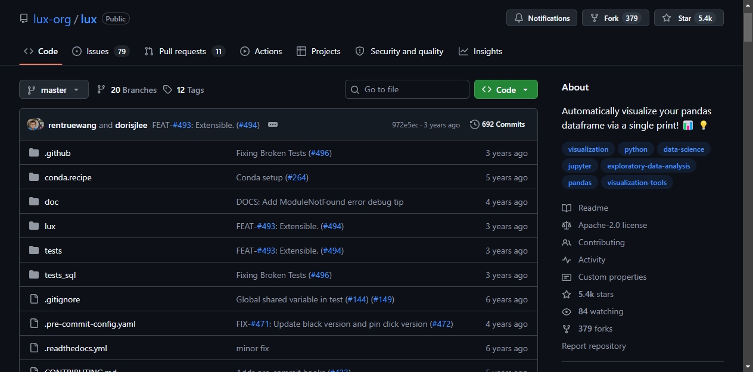
Task: Star the lux repository
Action: 688,18
